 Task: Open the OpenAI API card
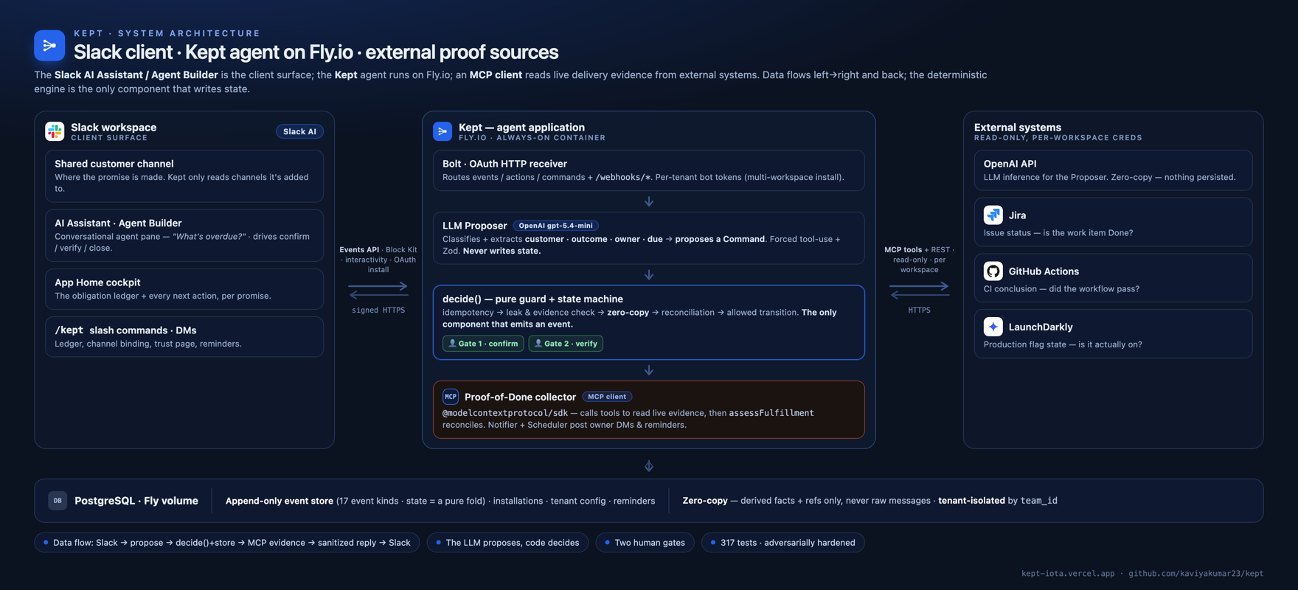point(1113,170)
